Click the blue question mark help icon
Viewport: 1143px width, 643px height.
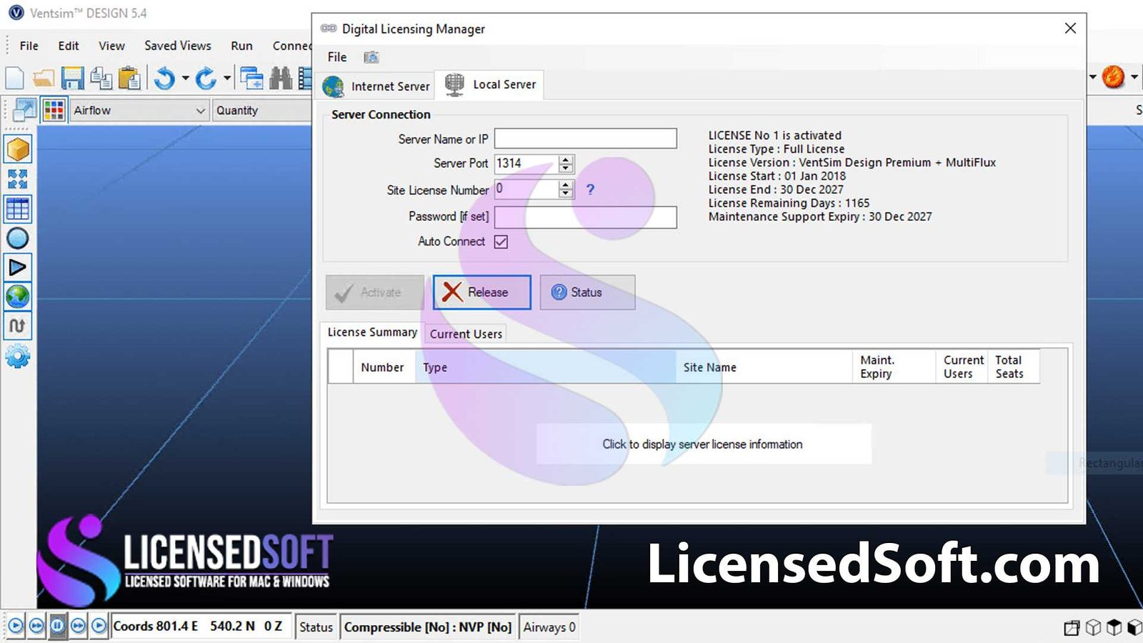click(x=590, y=189)
